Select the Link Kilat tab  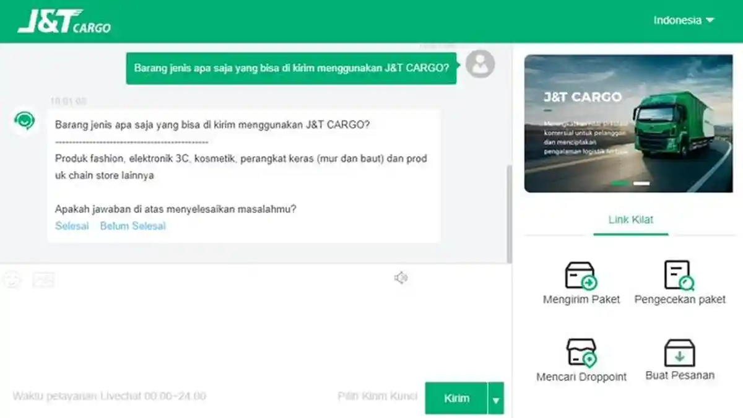[630, 220]
